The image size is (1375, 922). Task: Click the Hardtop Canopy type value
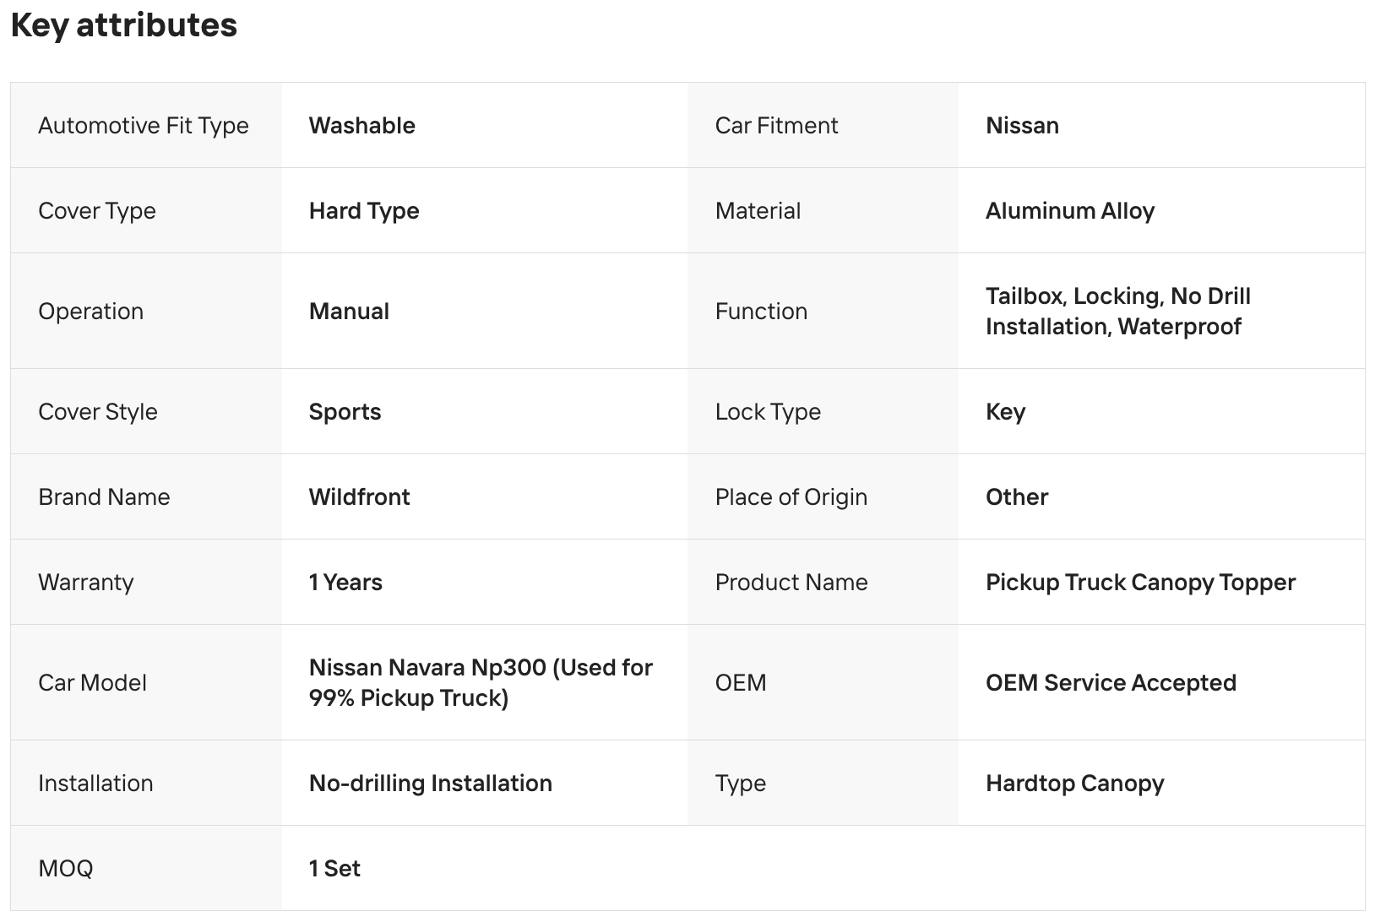click(x=1074, y=784)
